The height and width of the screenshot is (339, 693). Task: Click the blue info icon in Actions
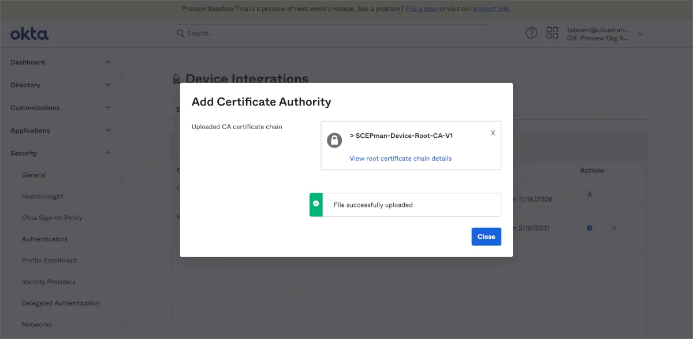(589, 228)
